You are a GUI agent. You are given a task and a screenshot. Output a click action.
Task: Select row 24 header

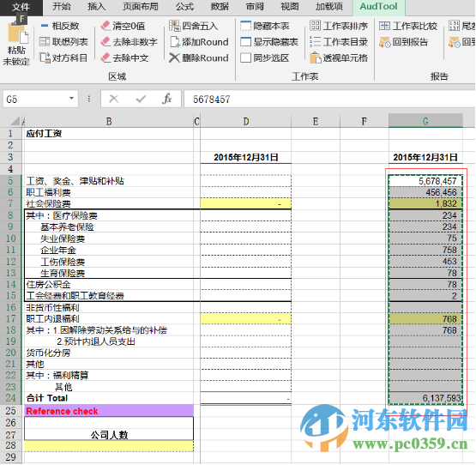(10, 398)
